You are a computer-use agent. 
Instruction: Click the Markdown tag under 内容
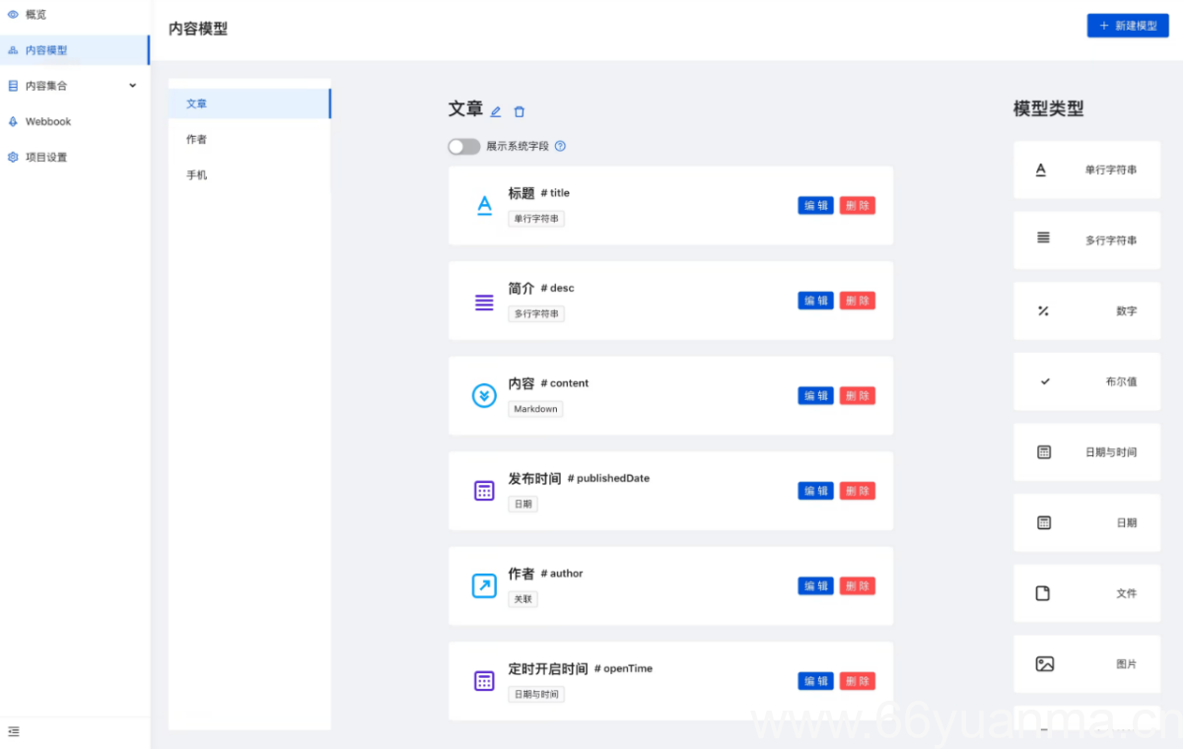535,409
